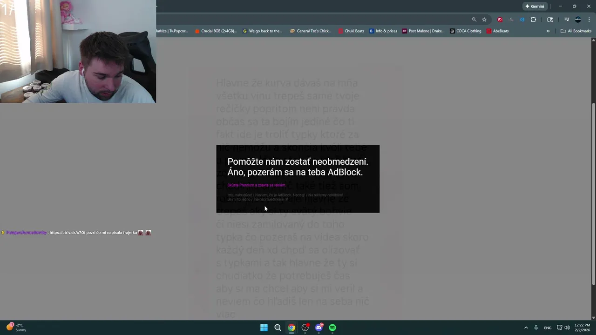Open the Windows Start menu
The image size is (596, 335).
pos(264,328)
